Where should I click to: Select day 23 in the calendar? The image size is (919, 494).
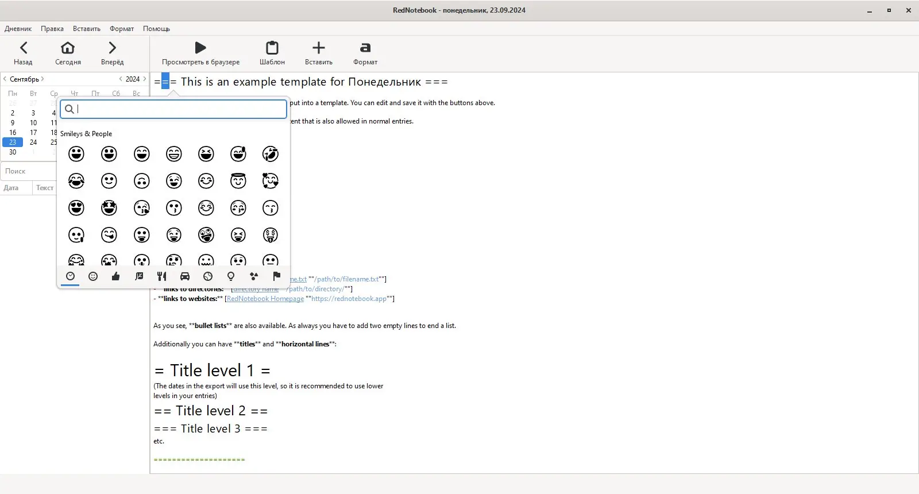tap(13, 142)
